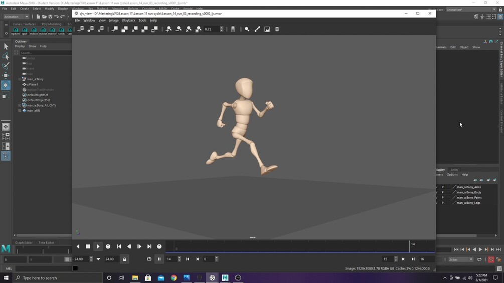This screenshot has height=283, width=504.
Task: Toggle playback flag of man_a:Bony_Legs layer
Action: click(443, 203)
